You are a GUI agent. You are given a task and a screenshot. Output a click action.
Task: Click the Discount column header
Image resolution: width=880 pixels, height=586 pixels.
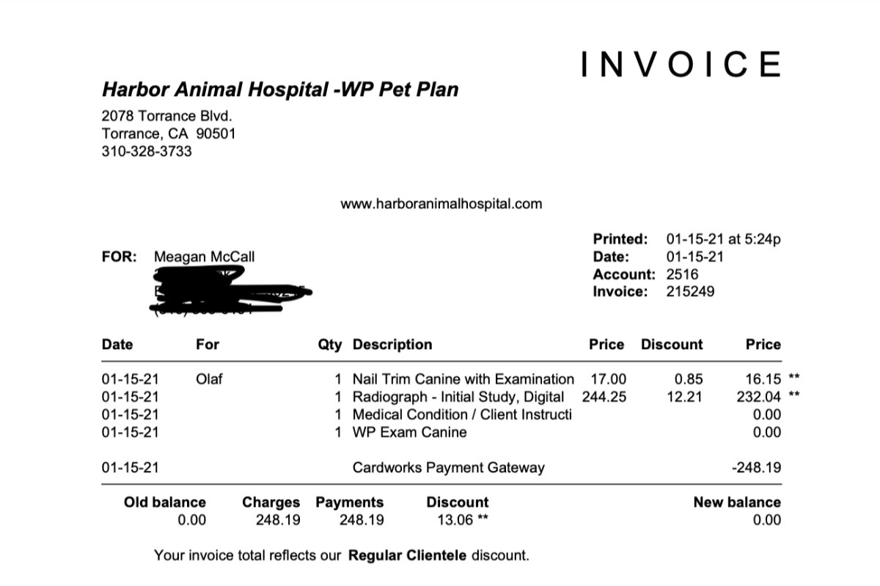coord(671,345)
